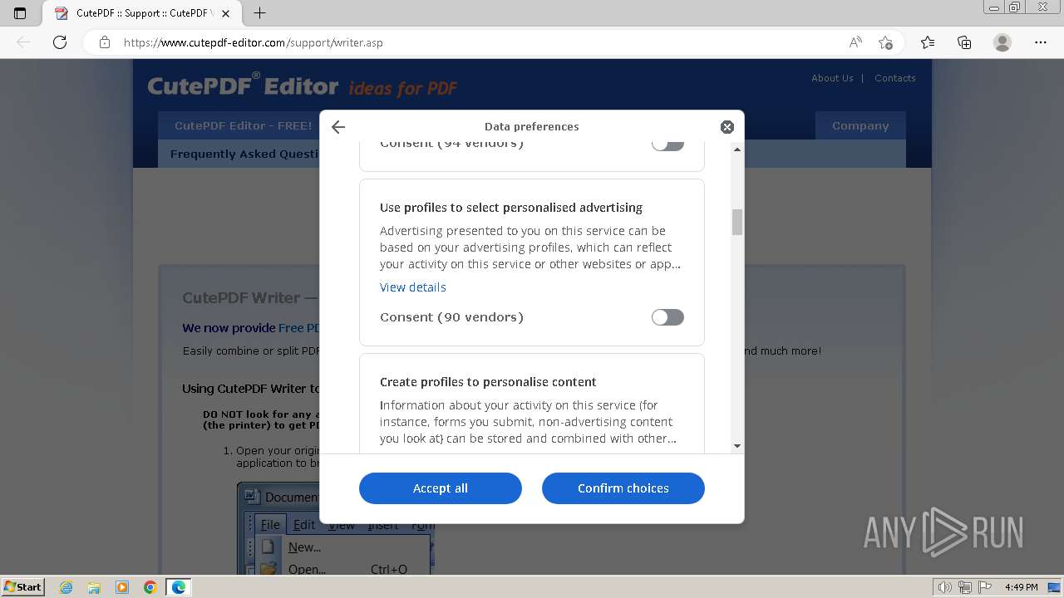Click the dialog scrollbar thumb

tap(737, 223)
